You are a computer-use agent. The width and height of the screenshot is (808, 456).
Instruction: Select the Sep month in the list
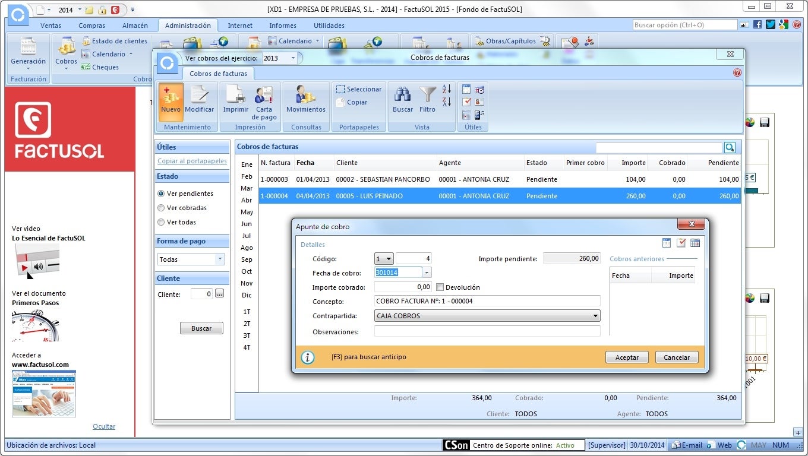(247, 259)
